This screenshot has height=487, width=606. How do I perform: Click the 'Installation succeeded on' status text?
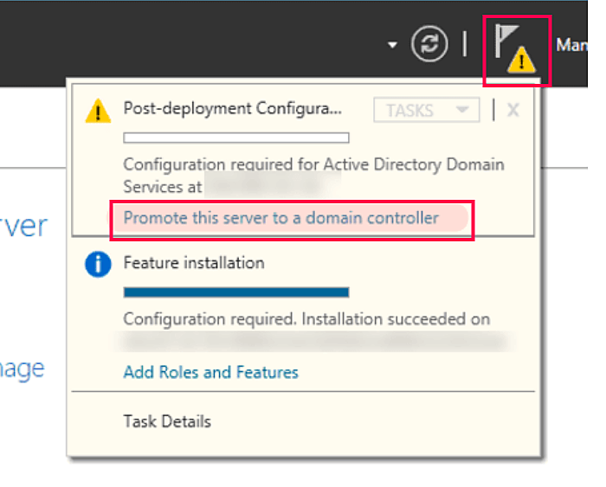(306, 318)
